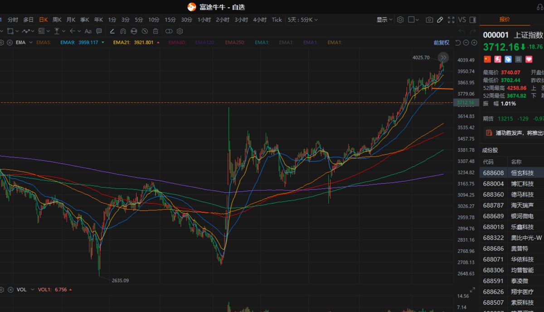Click the pencil line-style drawing icon
The image size is (544, 312).
[x=112, y=31]
